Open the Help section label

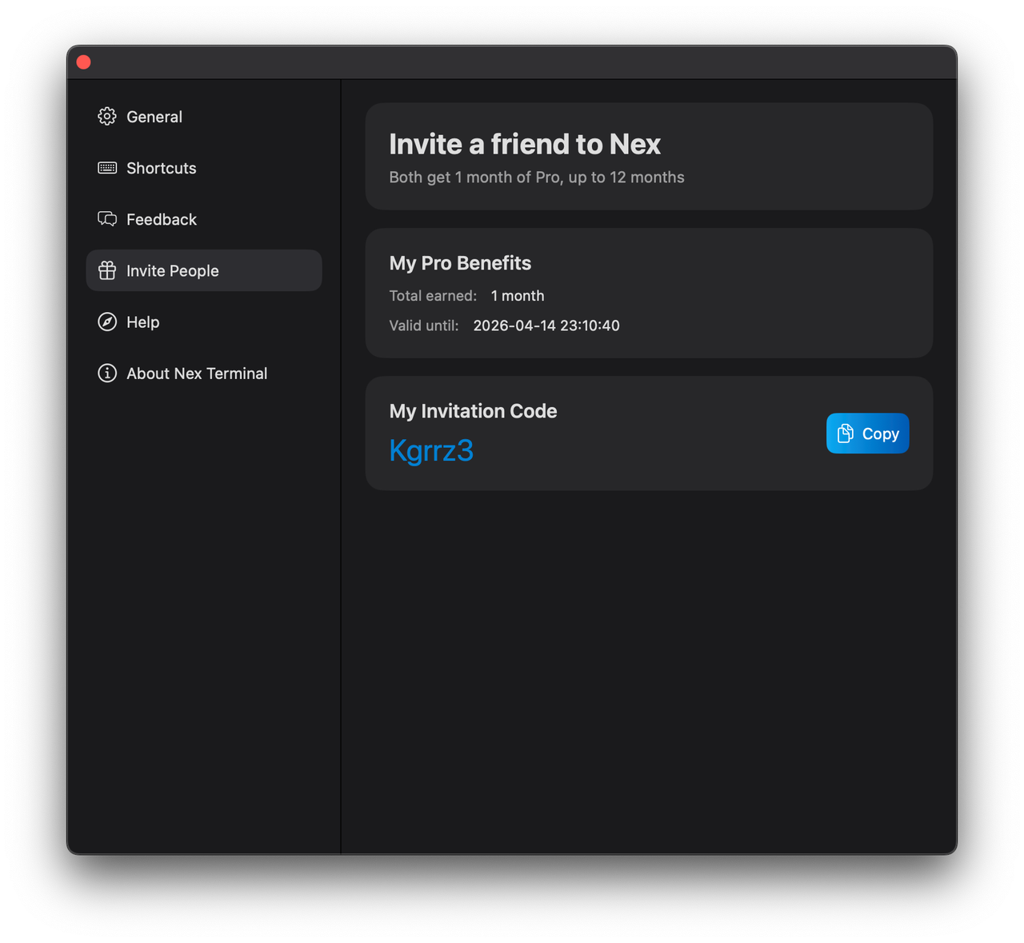click(143, 322)
